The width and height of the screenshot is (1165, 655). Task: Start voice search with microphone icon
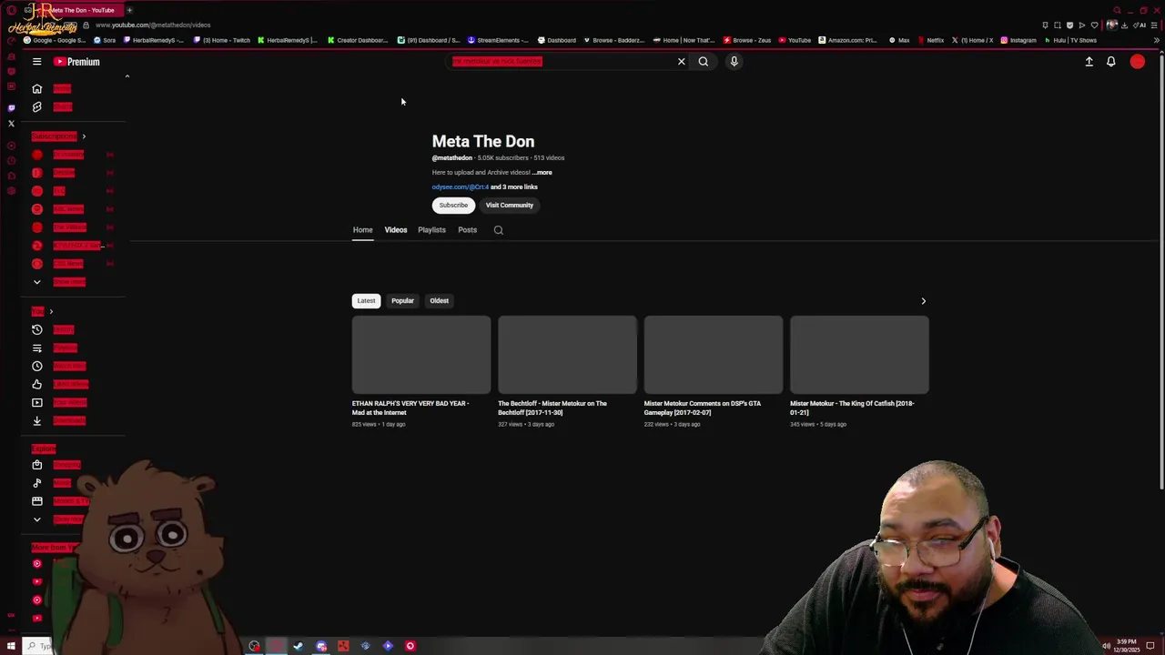[734, 62]
